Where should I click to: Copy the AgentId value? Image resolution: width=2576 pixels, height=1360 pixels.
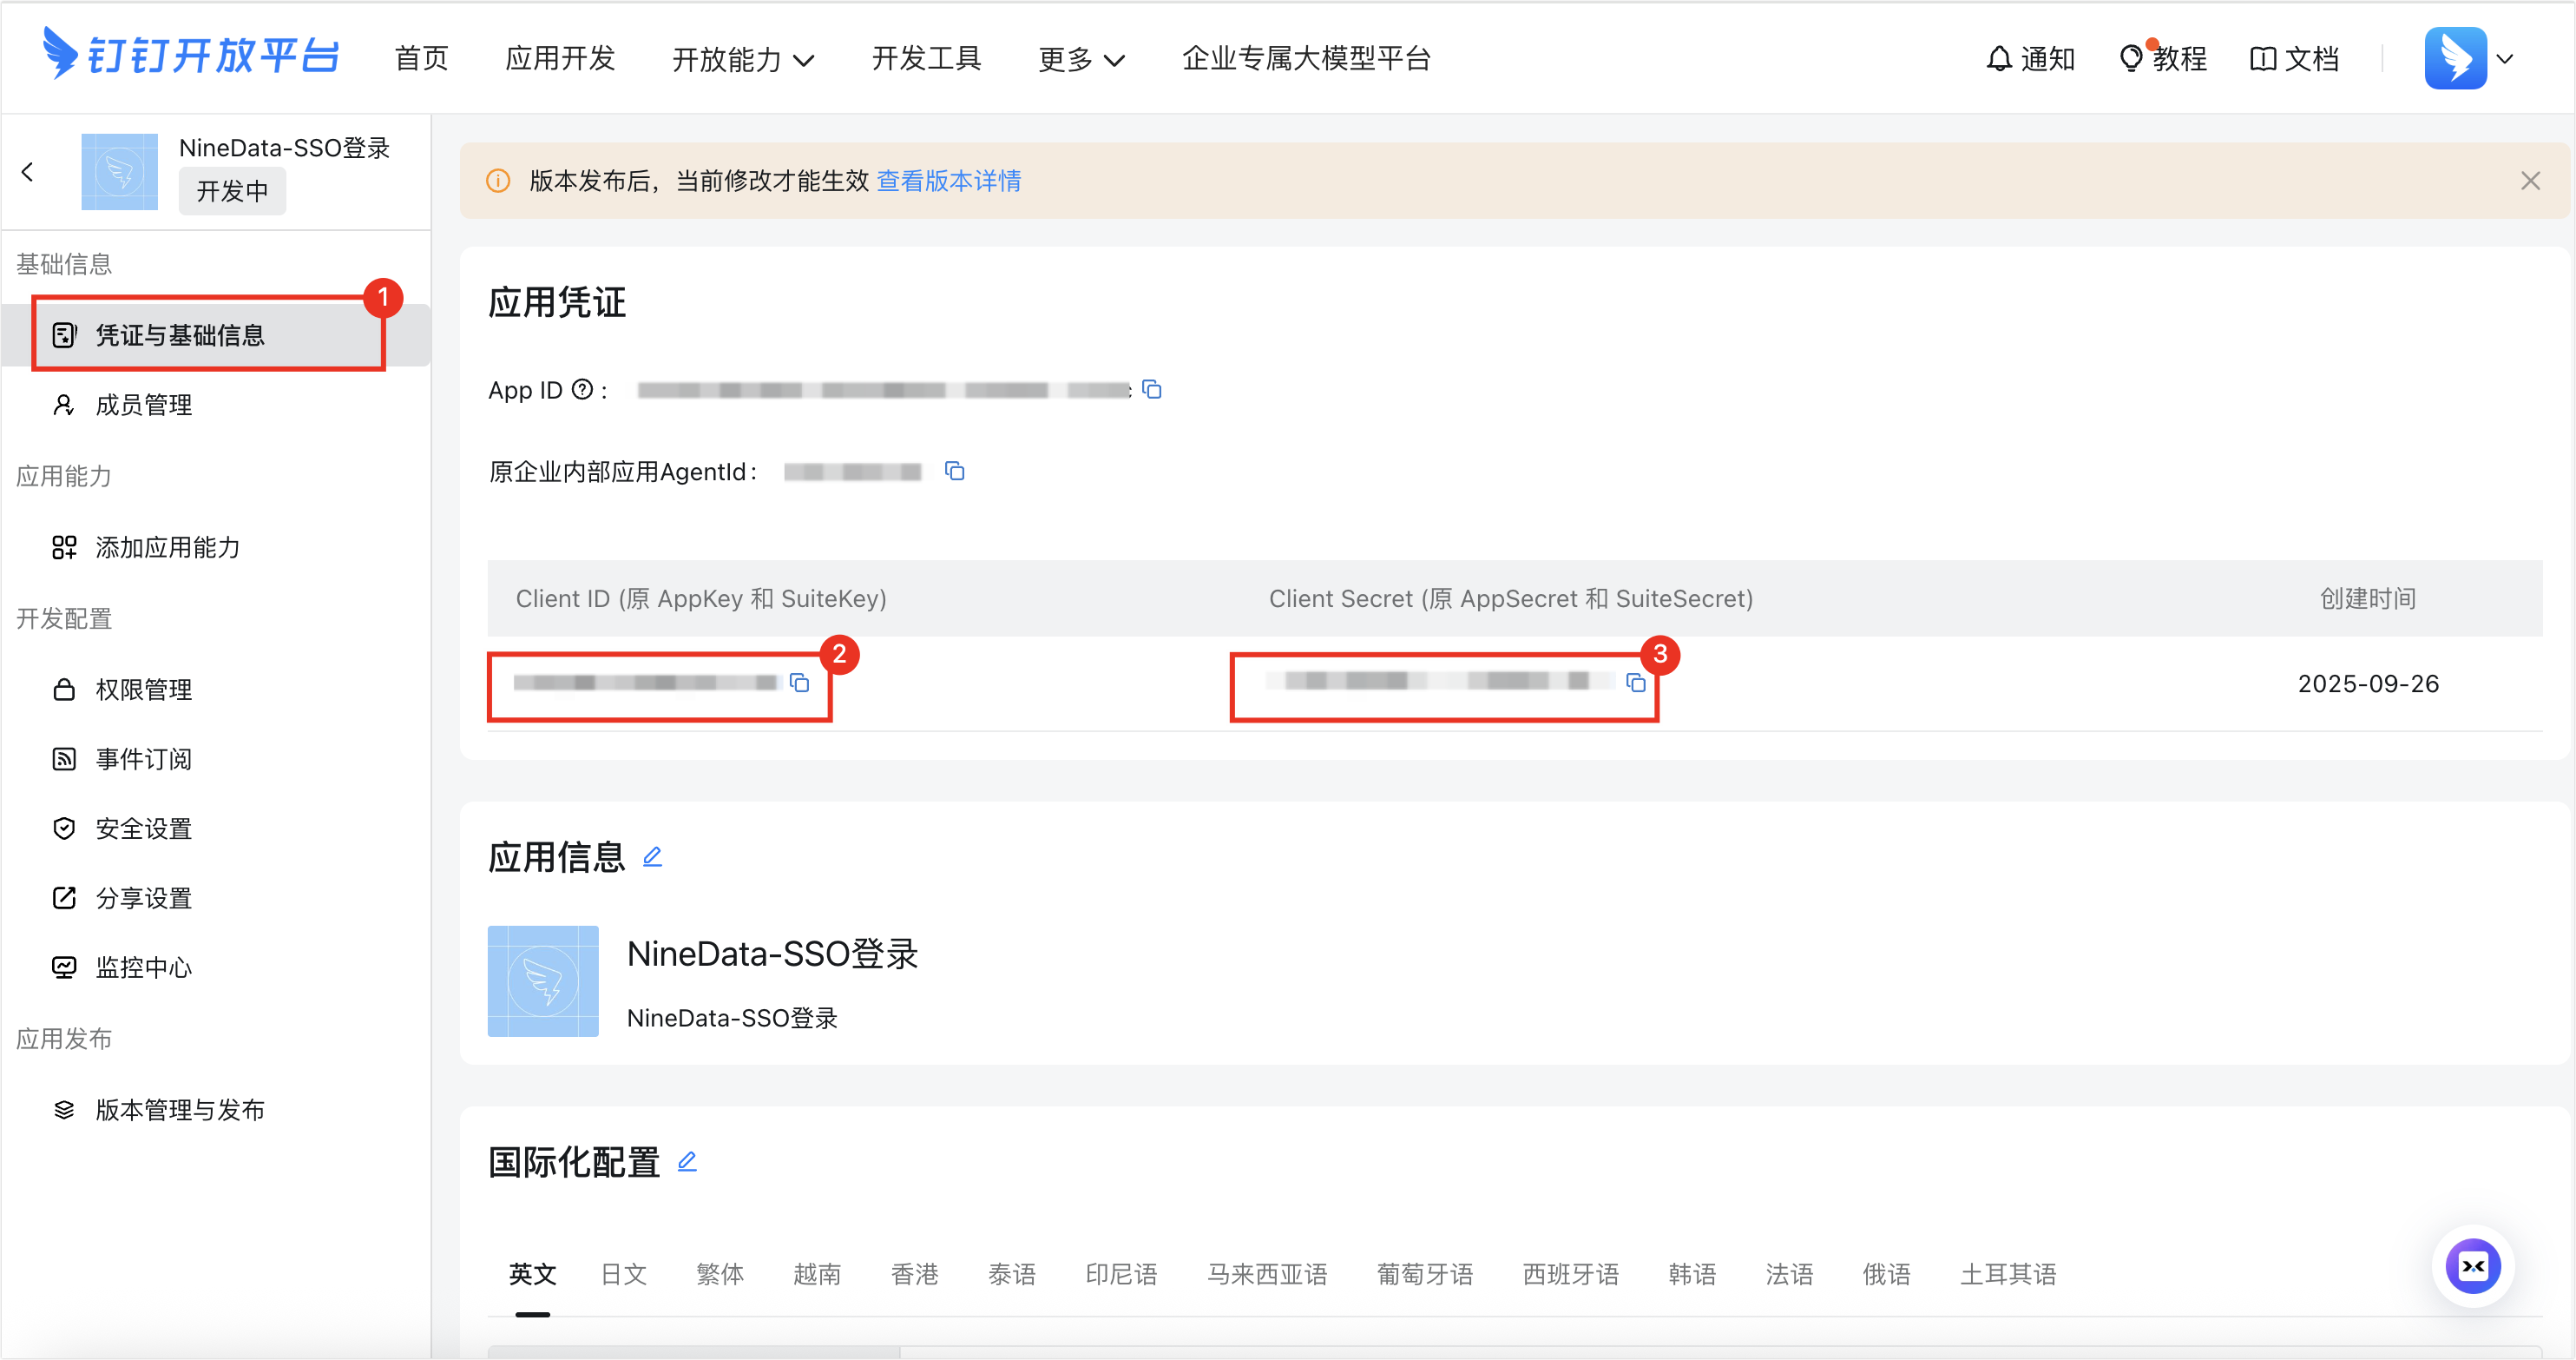[x=955, y=472]
